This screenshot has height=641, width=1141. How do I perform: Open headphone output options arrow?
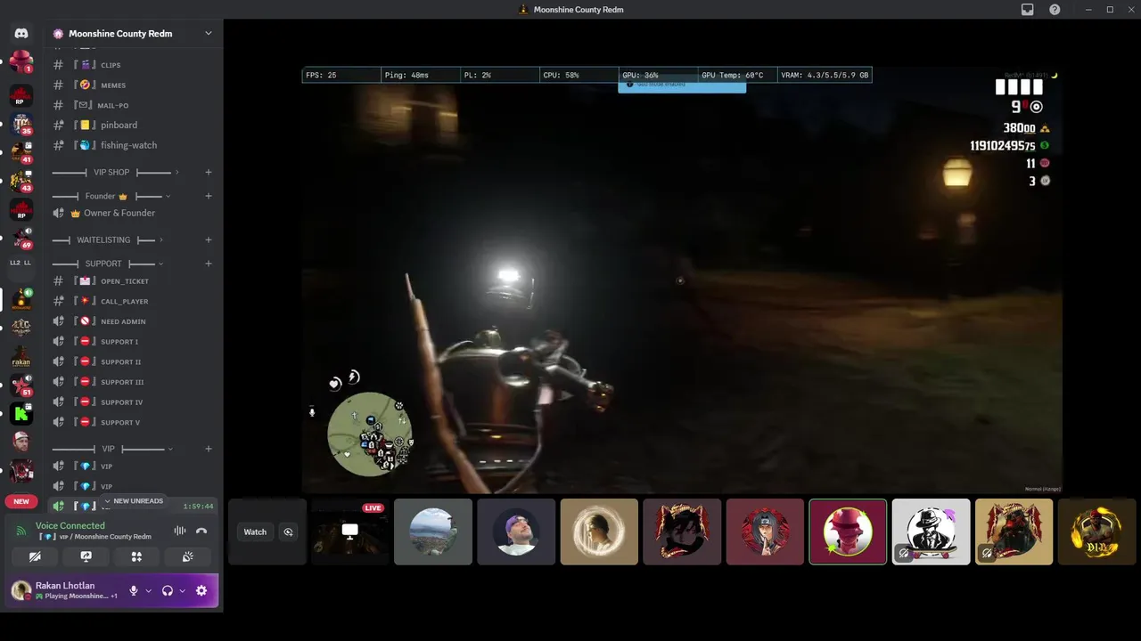click(x=182, y=590)
